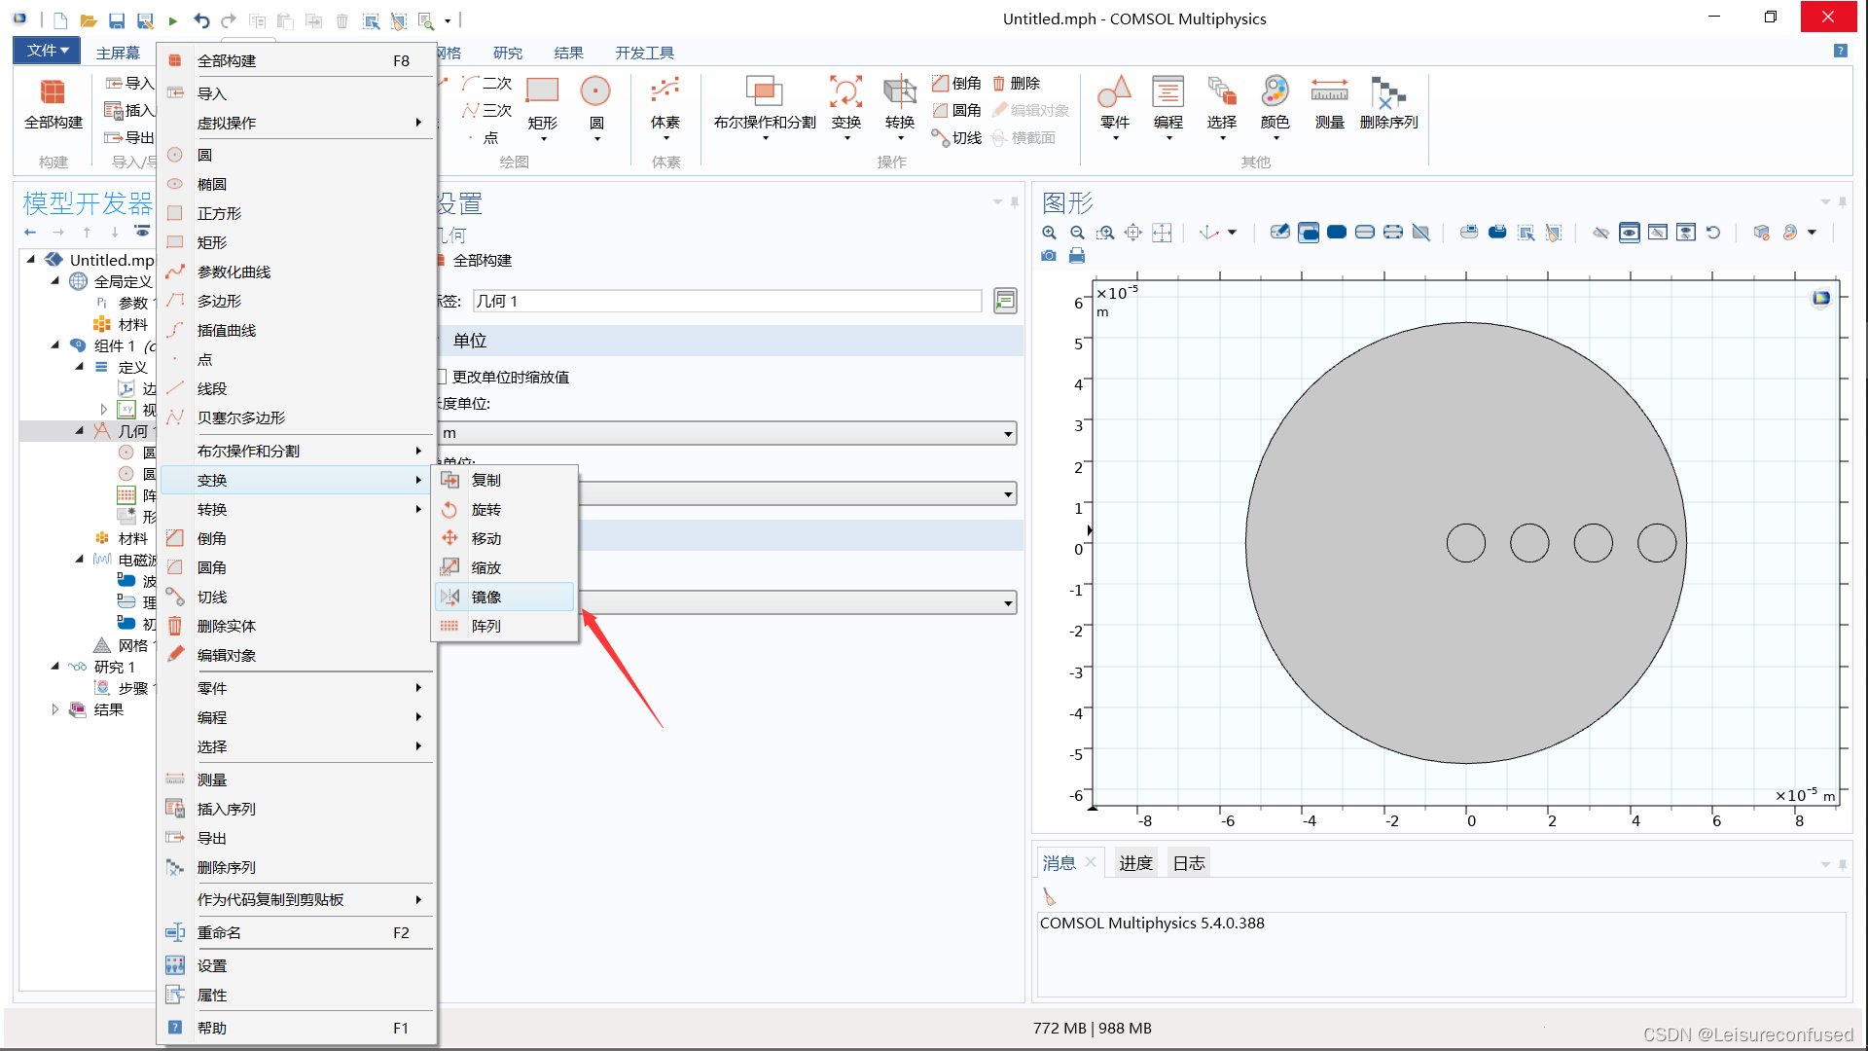Click the 删除 button in ribbon
This screenshot has width=1868, height=1051.
pyautogui.click(x=1016, y=83)
